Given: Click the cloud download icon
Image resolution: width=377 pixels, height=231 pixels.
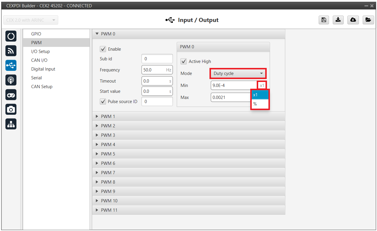Looking at the screenshot, I should click(x=353, y=20).
